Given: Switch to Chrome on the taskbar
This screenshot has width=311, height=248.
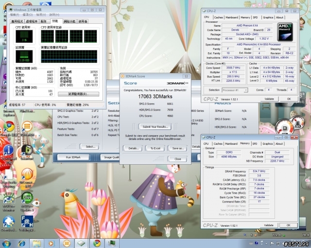Looking at the screenshot, I should pos(97,243).
